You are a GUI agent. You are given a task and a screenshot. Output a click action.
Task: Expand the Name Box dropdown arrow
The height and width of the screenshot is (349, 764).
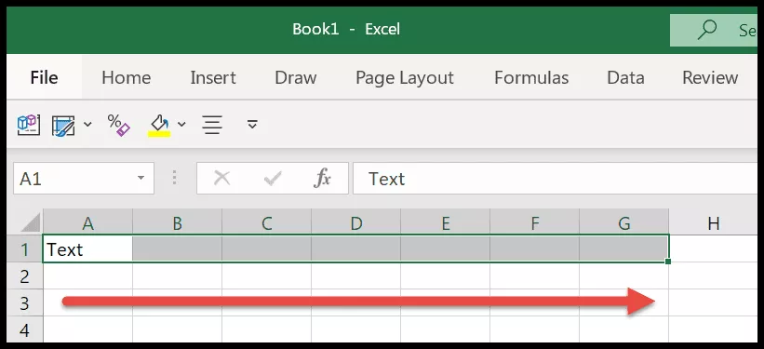point(141,178)
